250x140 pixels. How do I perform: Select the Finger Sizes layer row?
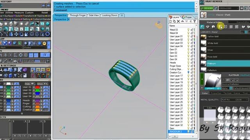pos(181,66)
